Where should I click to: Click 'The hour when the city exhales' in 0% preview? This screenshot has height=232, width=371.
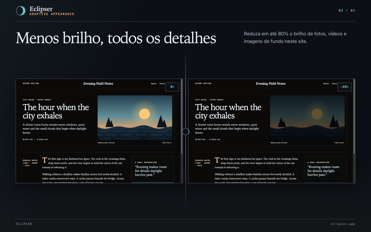point(56,111)
